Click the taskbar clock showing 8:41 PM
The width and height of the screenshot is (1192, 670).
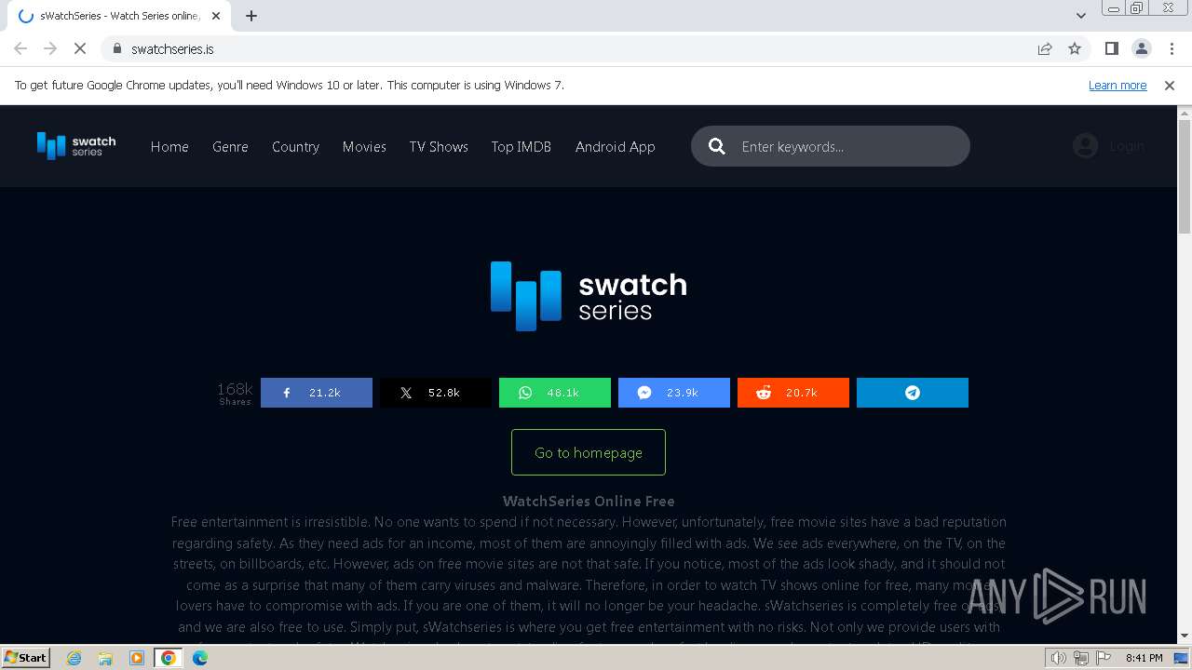tap(1144, 658)
